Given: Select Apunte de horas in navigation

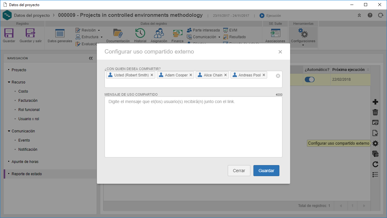Looking at the screenshot, I should 25,162.
